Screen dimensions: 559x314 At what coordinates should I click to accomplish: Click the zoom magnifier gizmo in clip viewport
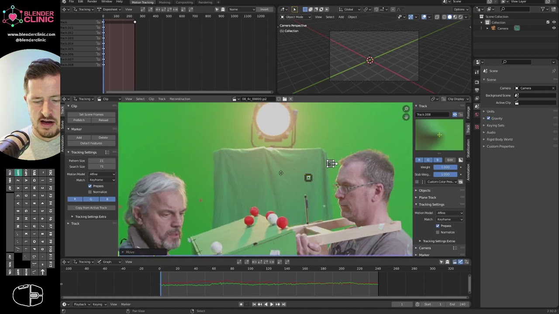[x=406, y=109]
